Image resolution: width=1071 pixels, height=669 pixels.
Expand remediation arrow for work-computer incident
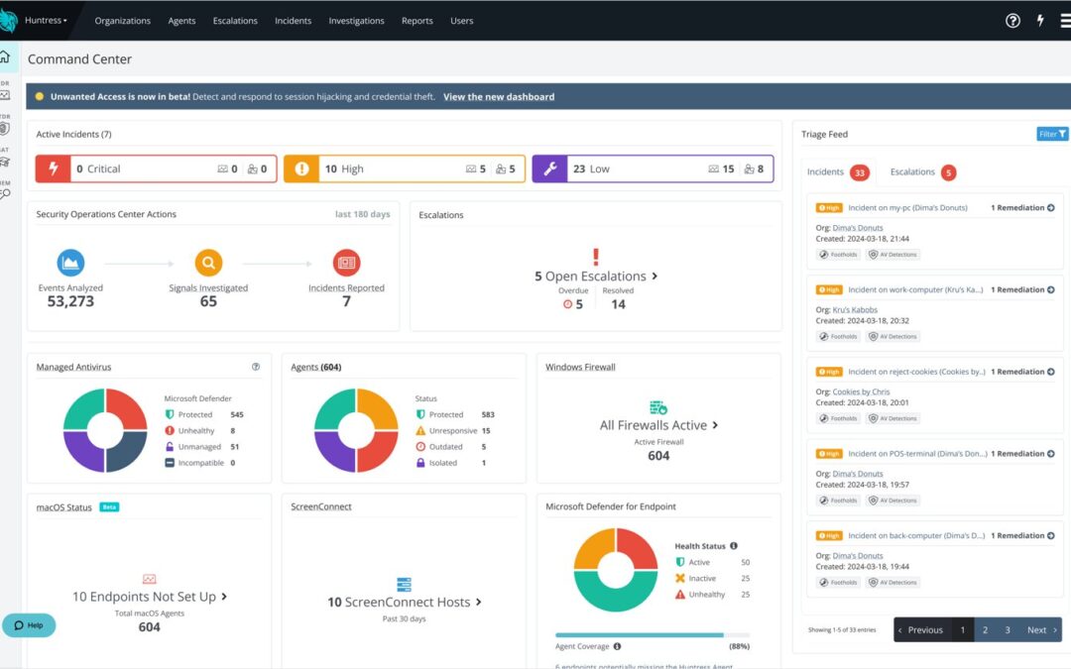1050,289
